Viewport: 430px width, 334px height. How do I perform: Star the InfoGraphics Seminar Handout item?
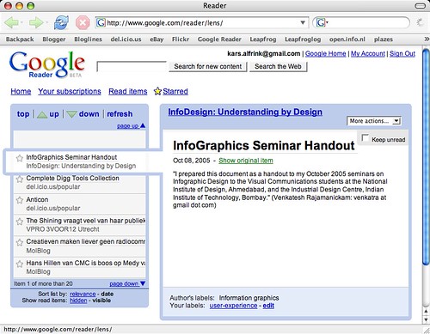pyautogui.click(x=20, y=158)
